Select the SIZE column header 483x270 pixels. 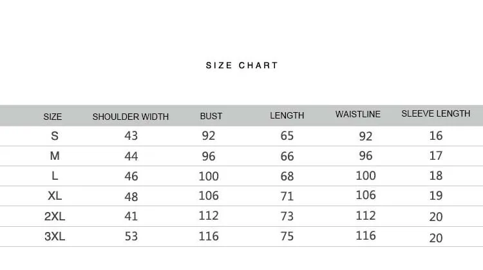pyautogui.click(x=53, y=117)
